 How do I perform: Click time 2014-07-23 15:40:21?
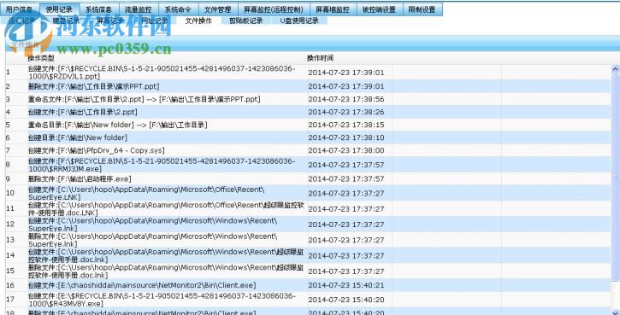tap(346, 285)
